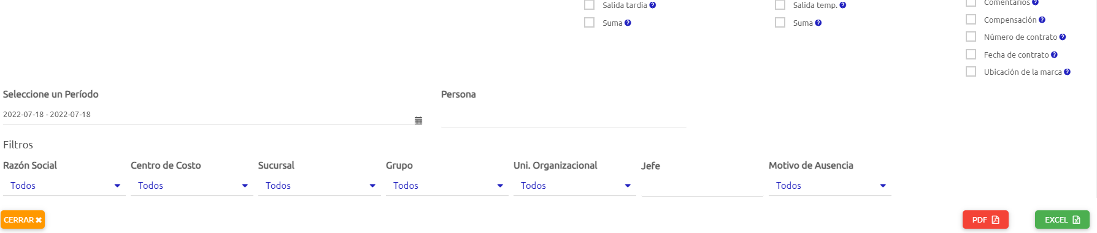The image size is (1097, 233).
Task: Click help icon beside Número de contrato
Action: point(1063,37)
